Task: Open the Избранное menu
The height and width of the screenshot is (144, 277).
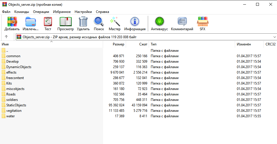Action: [62, 12]
